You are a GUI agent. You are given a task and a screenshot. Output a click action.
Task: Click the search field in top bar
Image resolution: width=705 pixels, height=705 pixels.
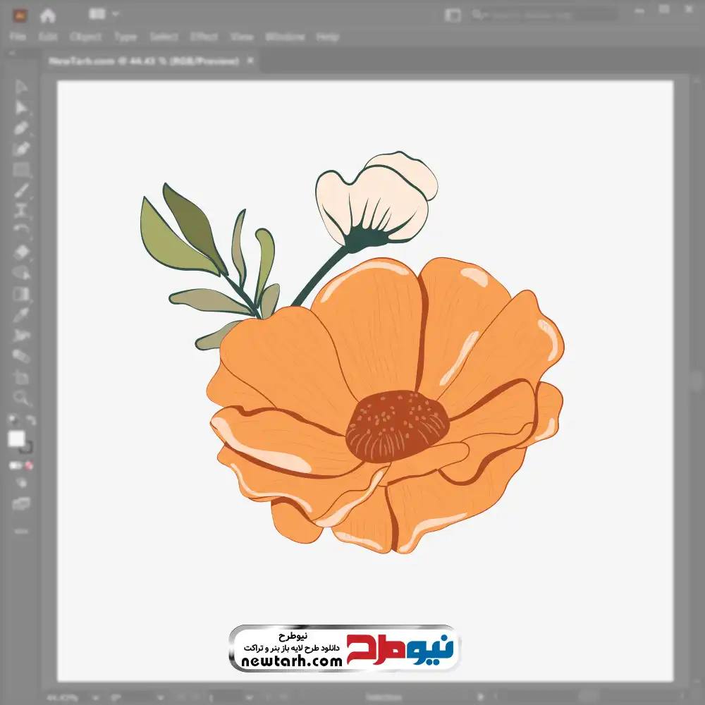(x=543, y=14)
